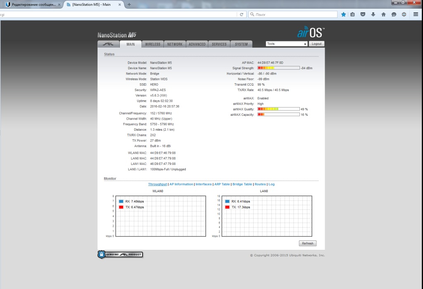Click the blue bookmark star icon
This screenshot has width=423, height=289.
point(343,14)
